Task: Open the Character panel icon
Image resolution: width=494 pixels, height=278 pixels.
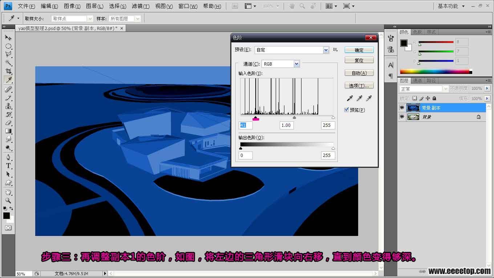Action: 390,65
